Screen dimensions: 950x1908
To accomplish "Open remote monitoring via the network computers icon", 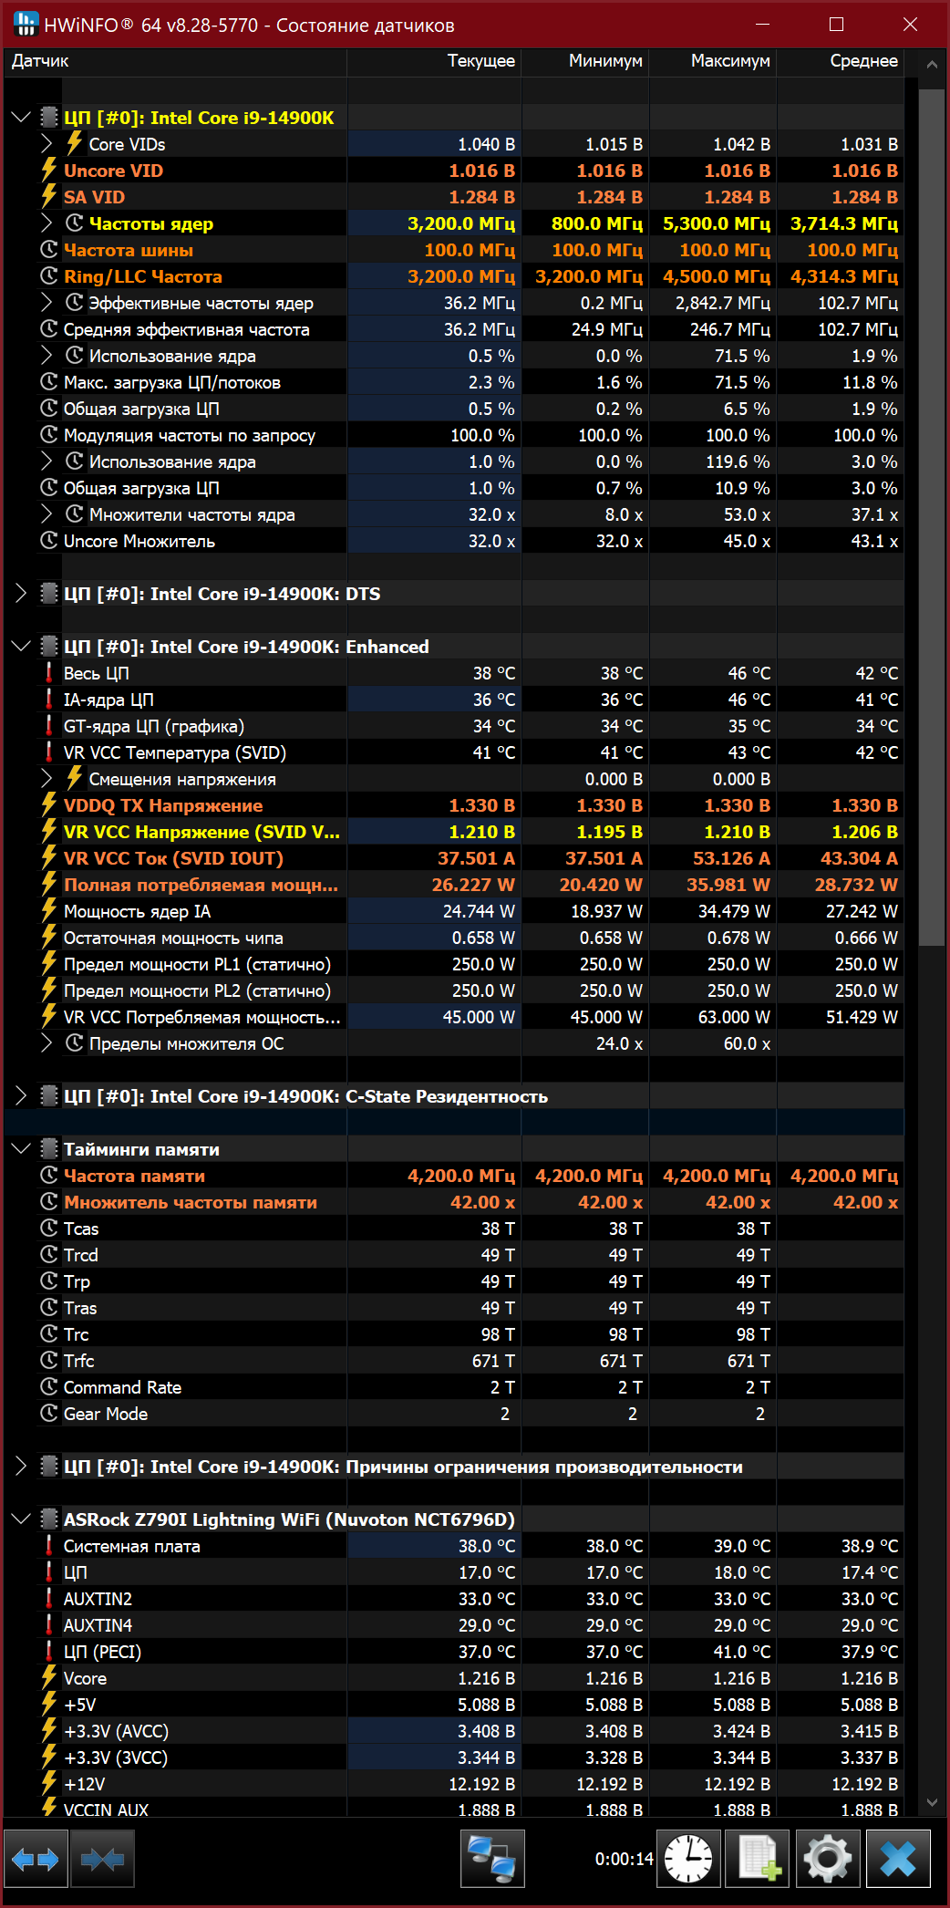I will click(492, 1859).
